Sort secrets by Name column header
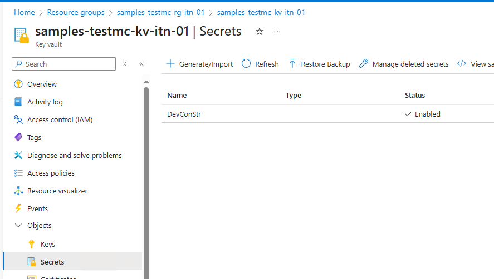 coord(177,95)
